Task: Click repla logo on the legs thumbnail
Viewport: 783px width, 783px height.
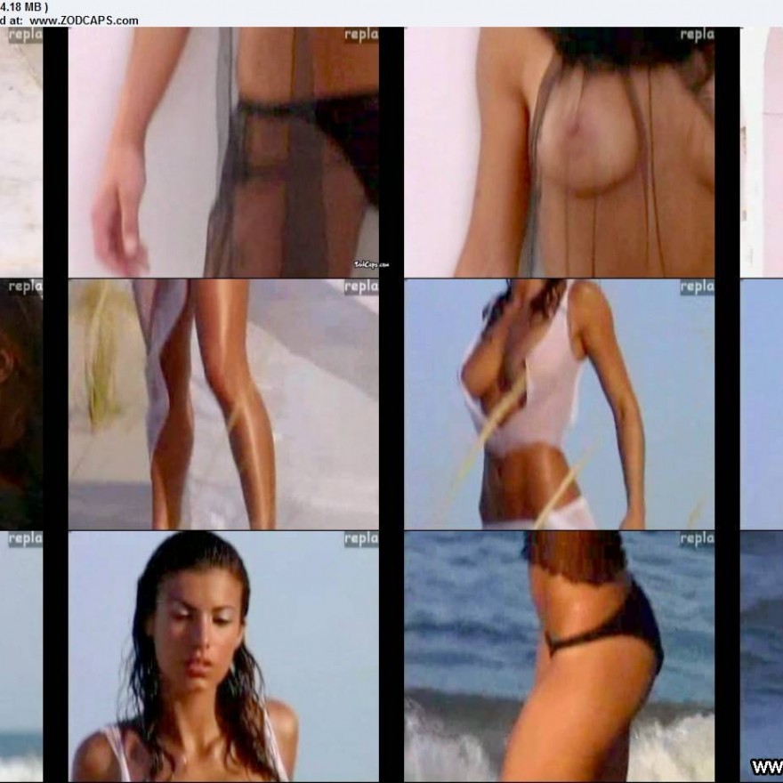Action: [x=361, y=287]
